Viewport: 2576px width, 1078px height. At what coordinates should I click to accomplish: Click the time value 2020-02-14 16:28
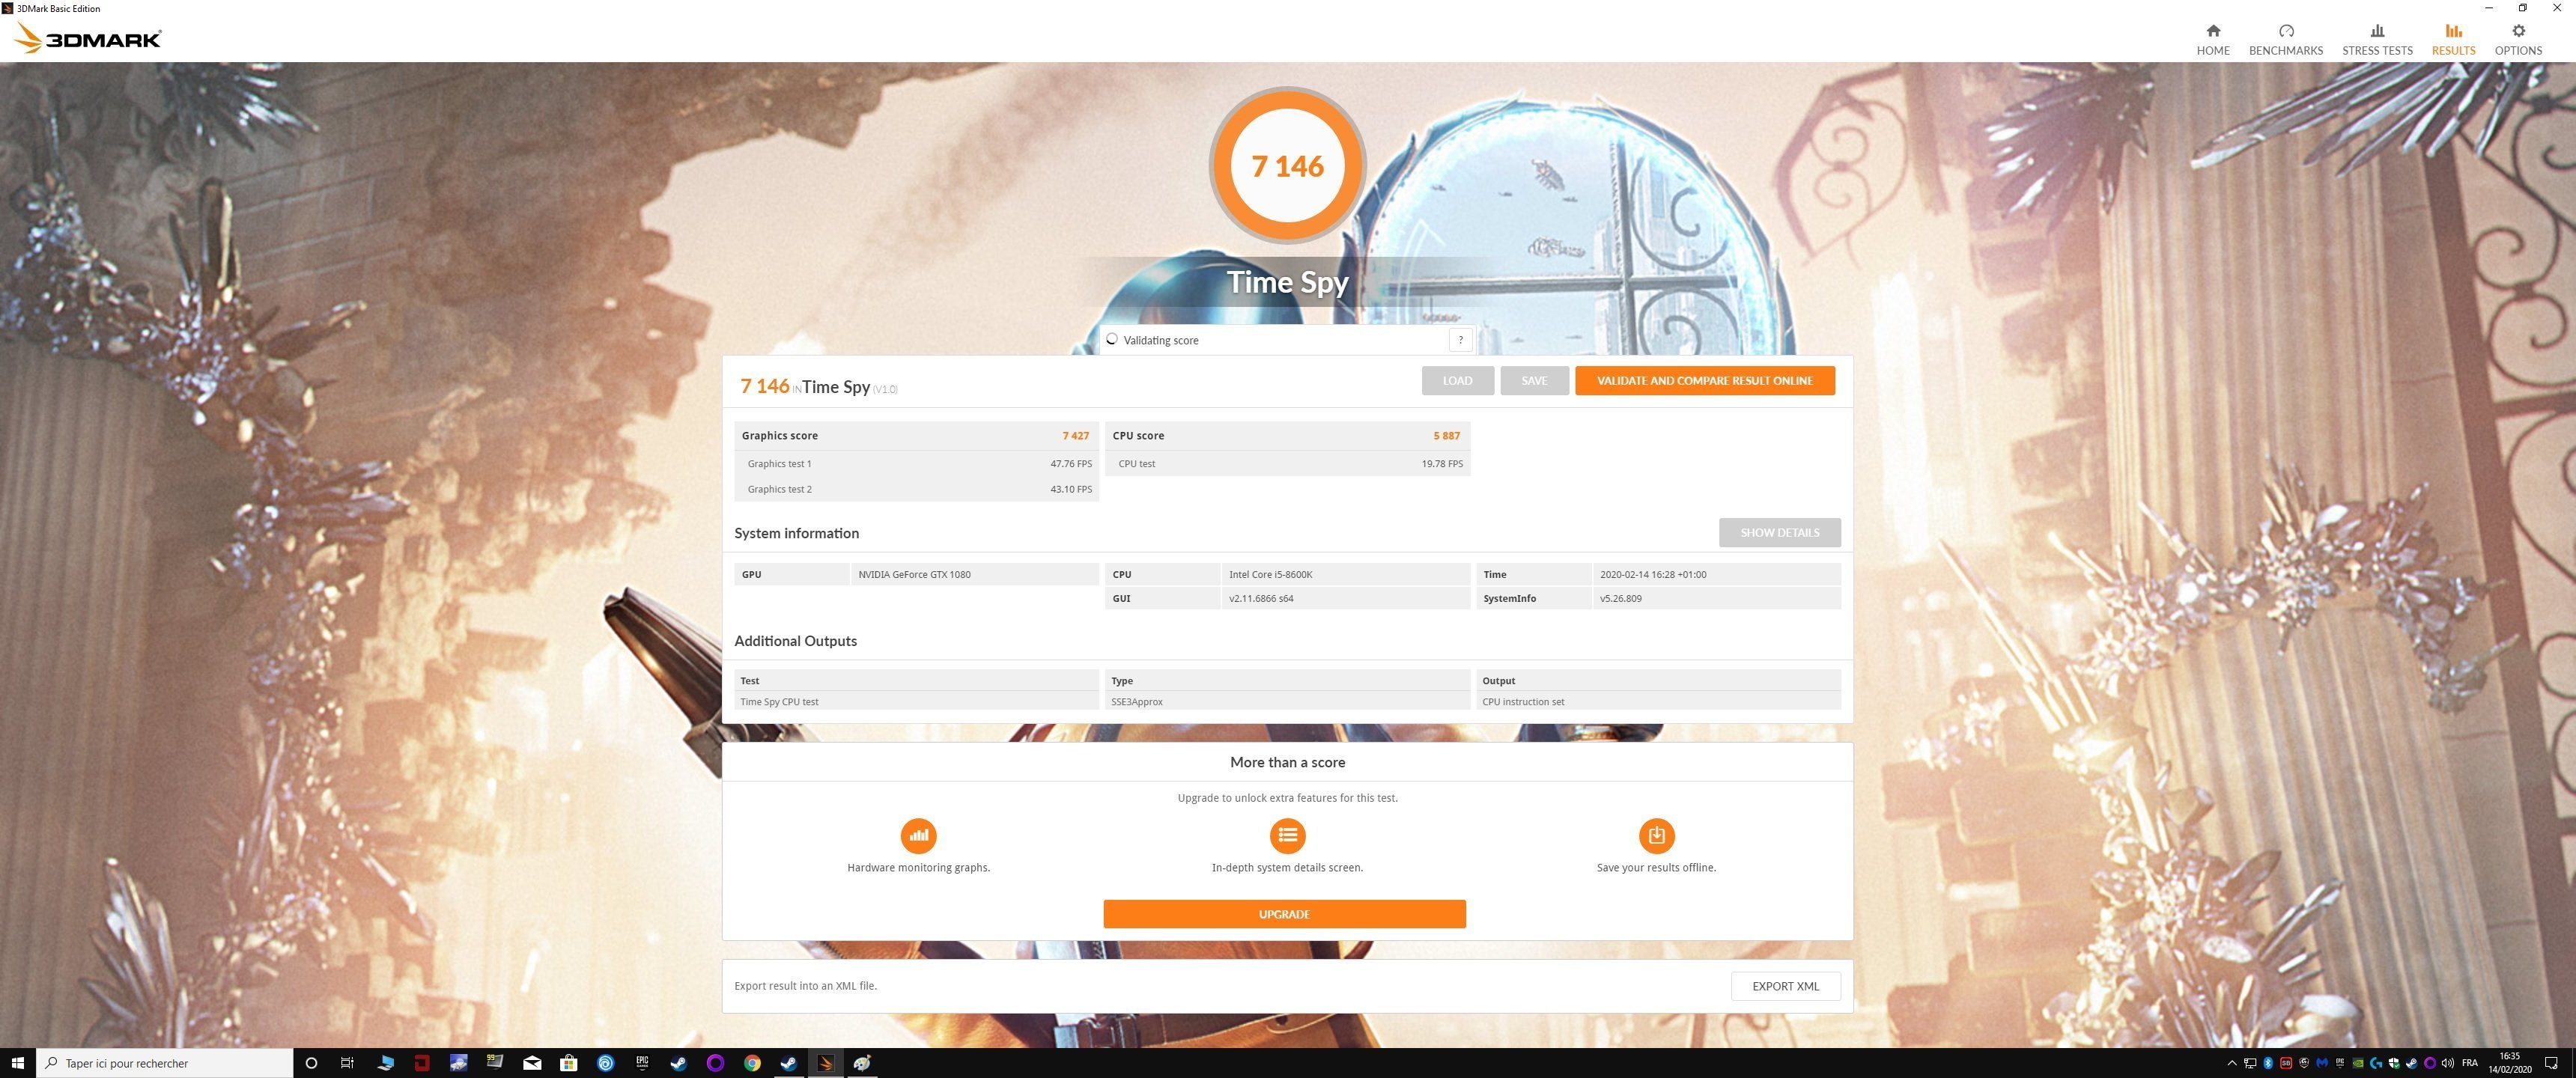click(x=1653, y=575)
